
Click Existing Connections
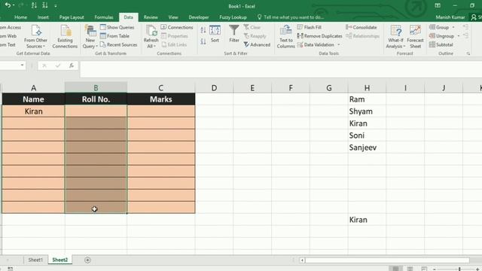65,37
